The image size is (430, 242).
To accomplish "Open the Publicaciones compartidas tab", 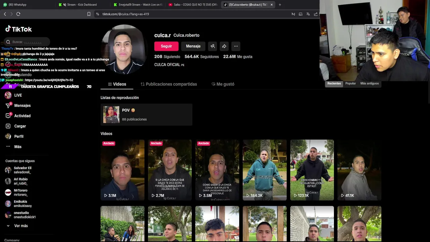I will tap(169, 84).
